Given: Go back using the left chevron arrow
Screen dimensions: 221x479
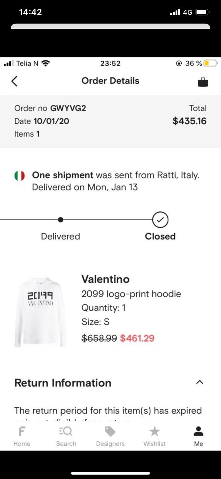Looking at the screenshot, I should click(14, 81).
